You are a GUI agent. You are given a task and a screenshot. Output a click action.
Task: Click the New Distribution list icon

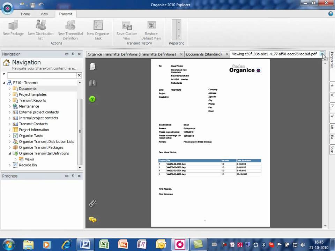pyautogui.click(x=40, y=25)
